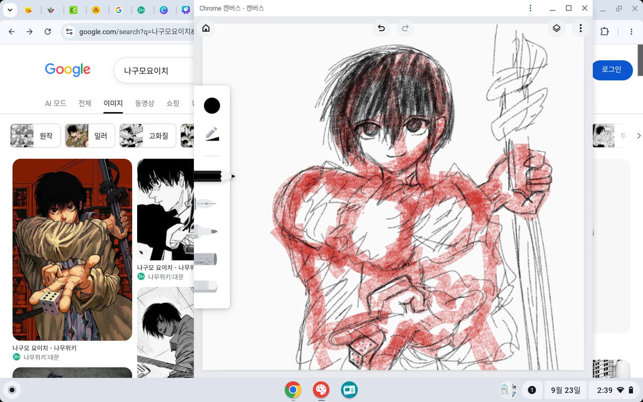Switch to the green 'CC' favicon tab
The image size is (643, 402).
[x=73, y=10]
